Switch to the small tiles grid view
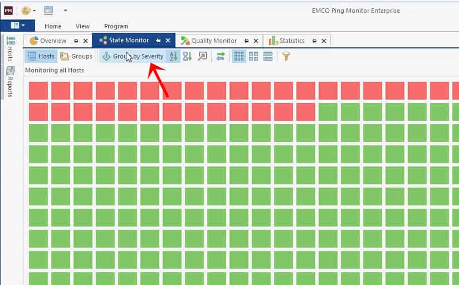The image size is (459, 285). (x=238, y=56)
